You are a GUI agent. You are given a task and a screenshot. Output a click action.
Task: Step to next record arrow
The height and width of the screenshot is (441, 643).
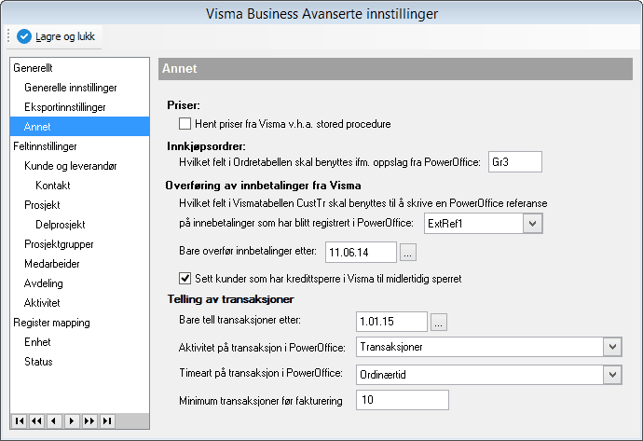click(x=72, y=420)
